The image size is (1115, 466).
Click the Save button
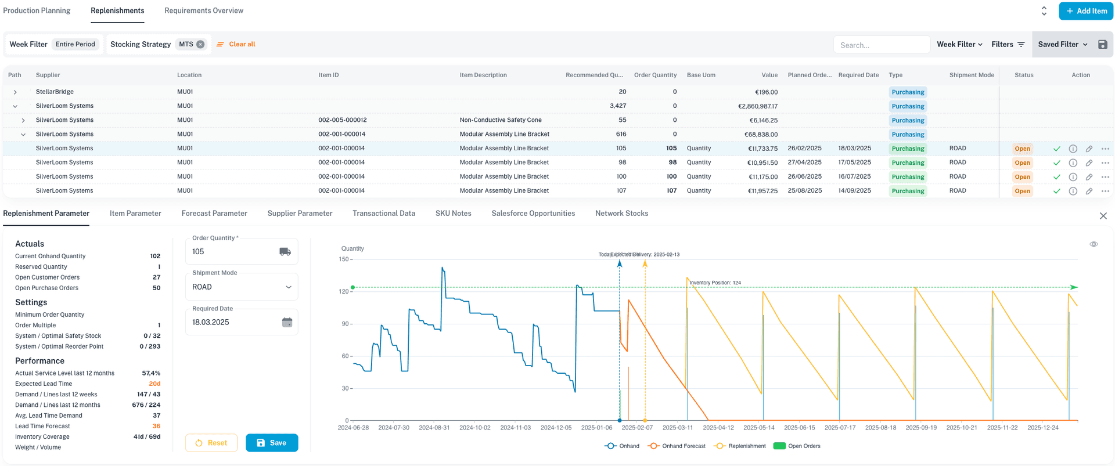[271, 443]
